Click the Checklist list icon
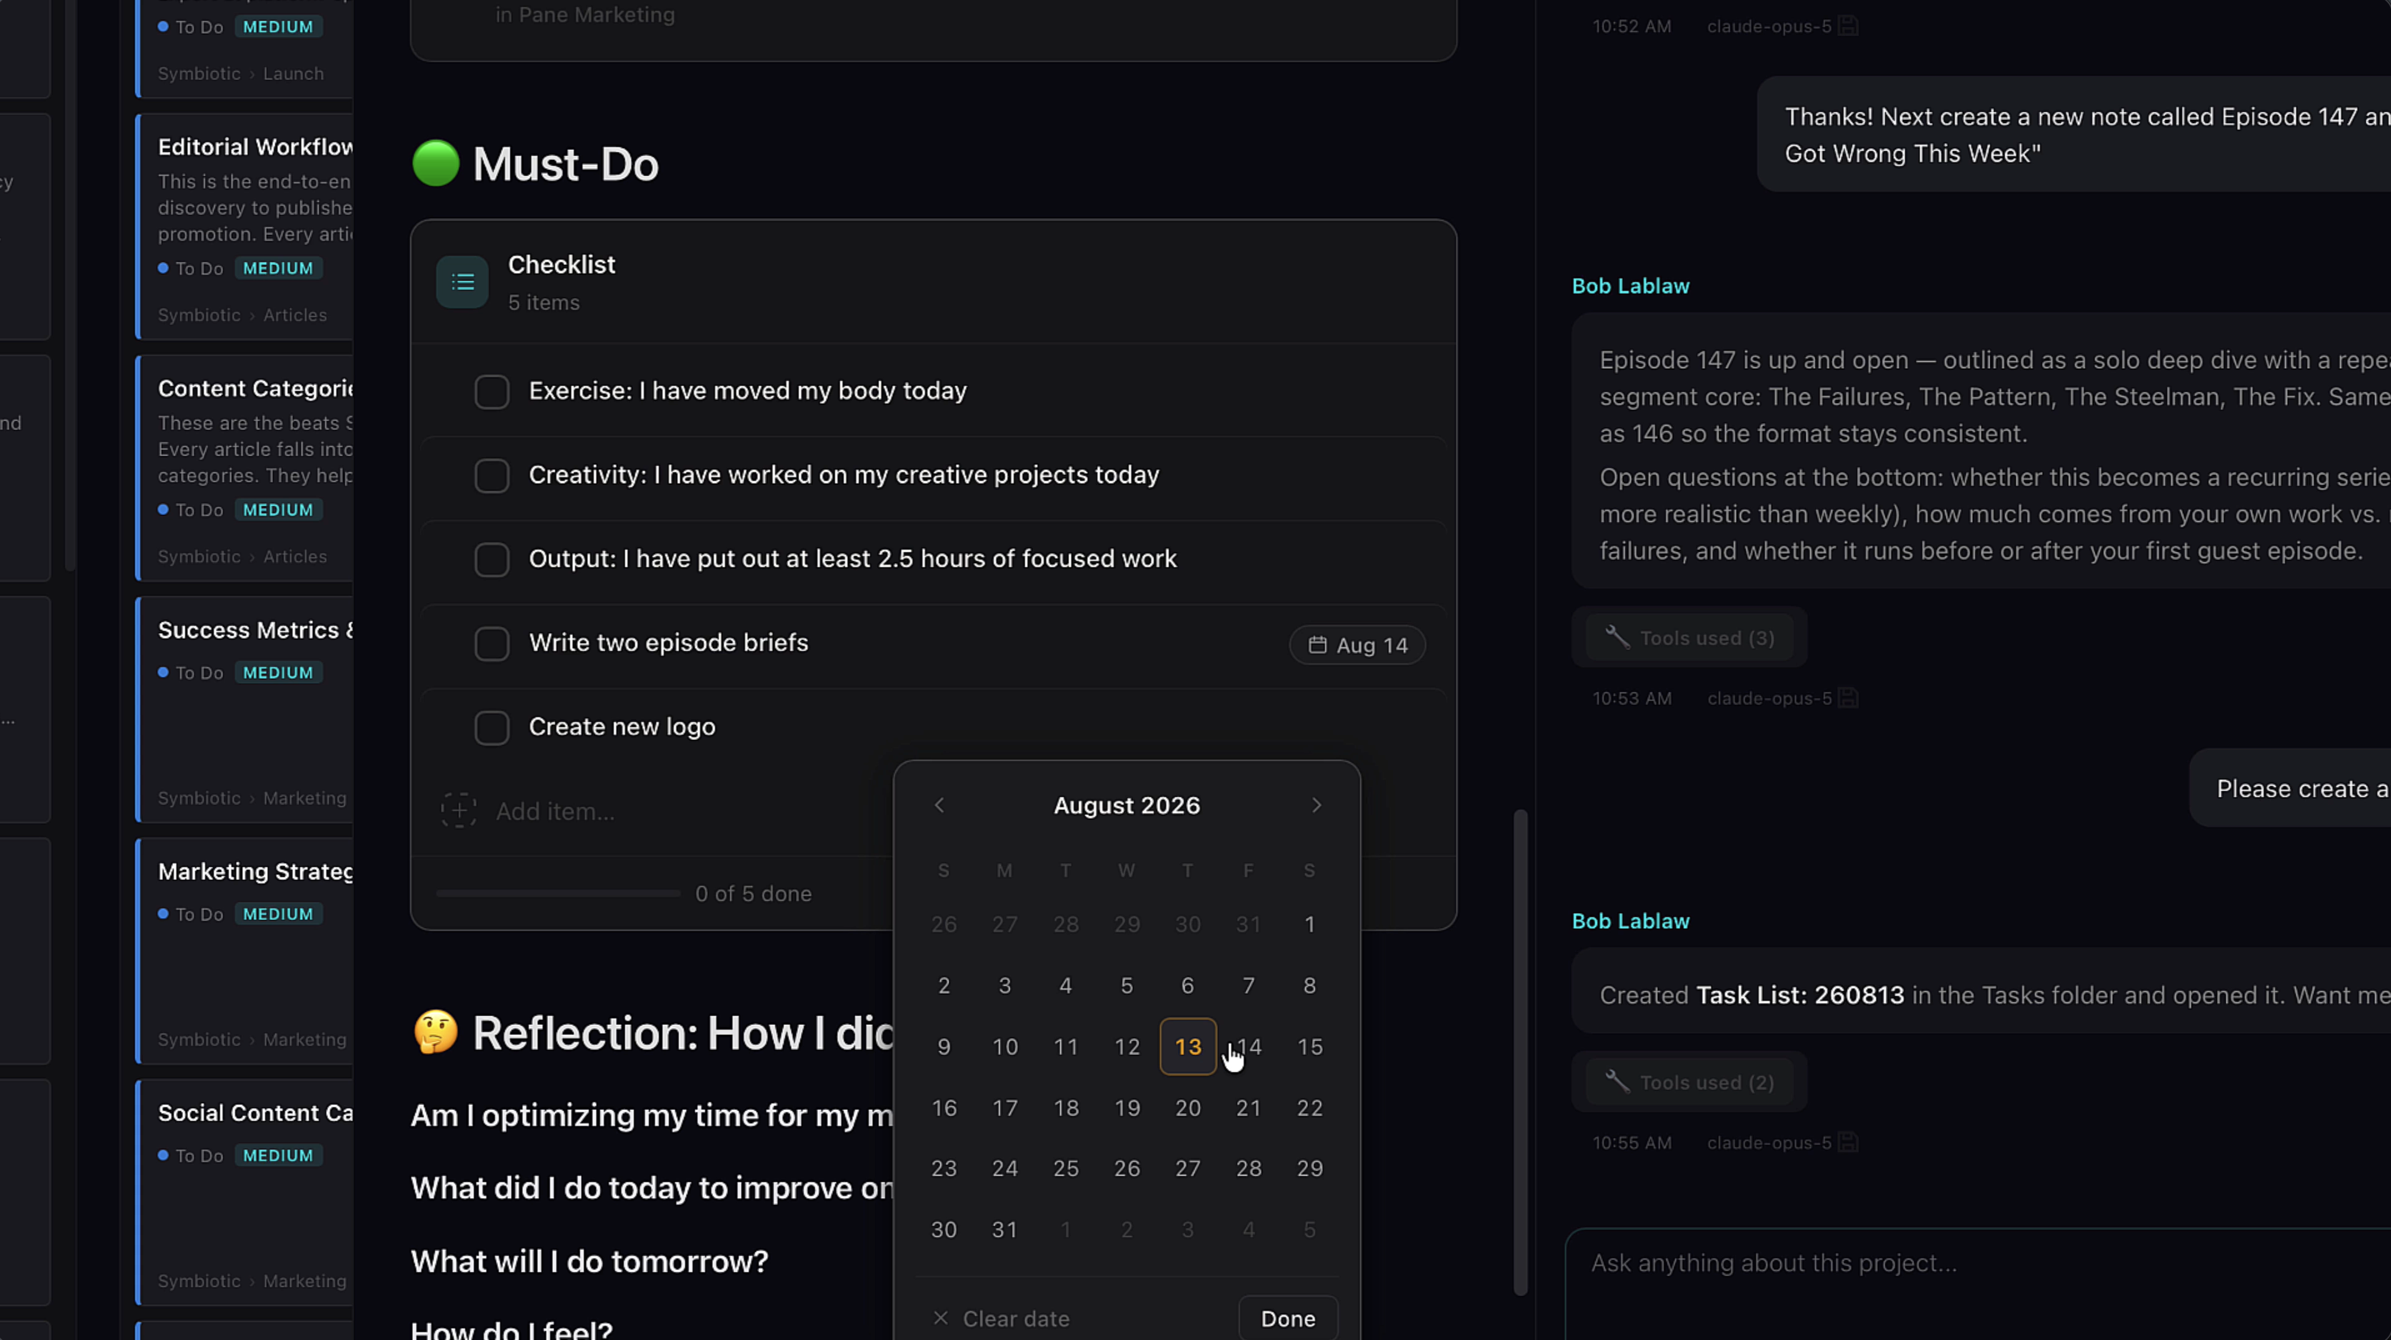The width and height of the screenshot is (2391, 1340). [462, 282]
